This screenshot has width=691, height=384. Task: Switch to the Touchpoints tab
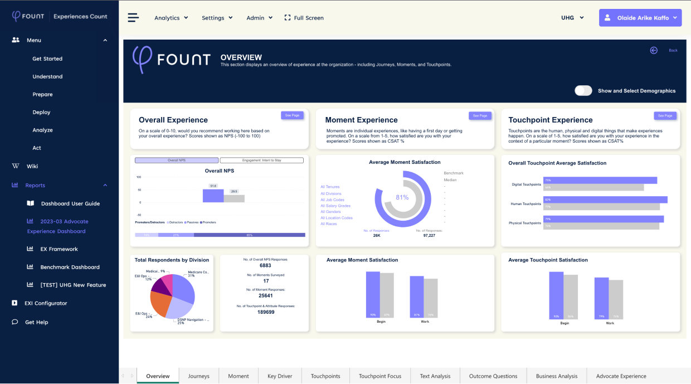click(x=325, y=376)
